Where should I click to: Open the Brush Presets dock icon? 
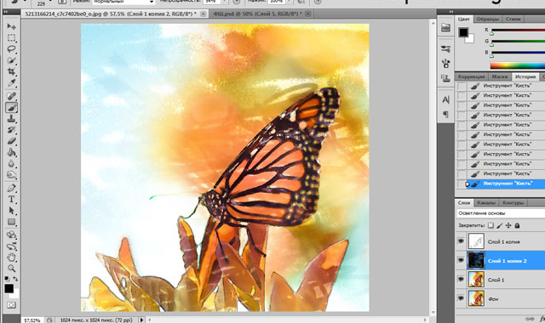[x=445, y=64]
